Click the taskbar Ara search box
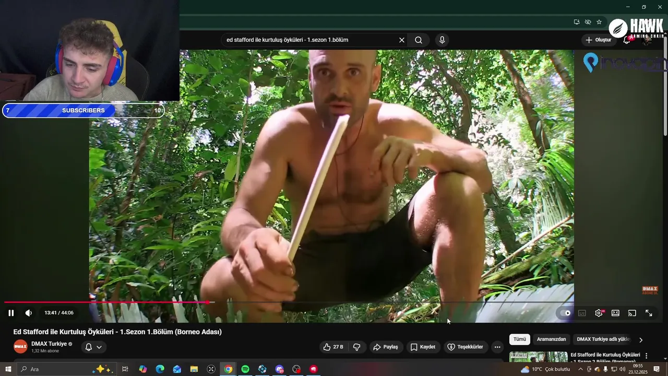This screenshot has width=668, height=376. coord(66,369)
